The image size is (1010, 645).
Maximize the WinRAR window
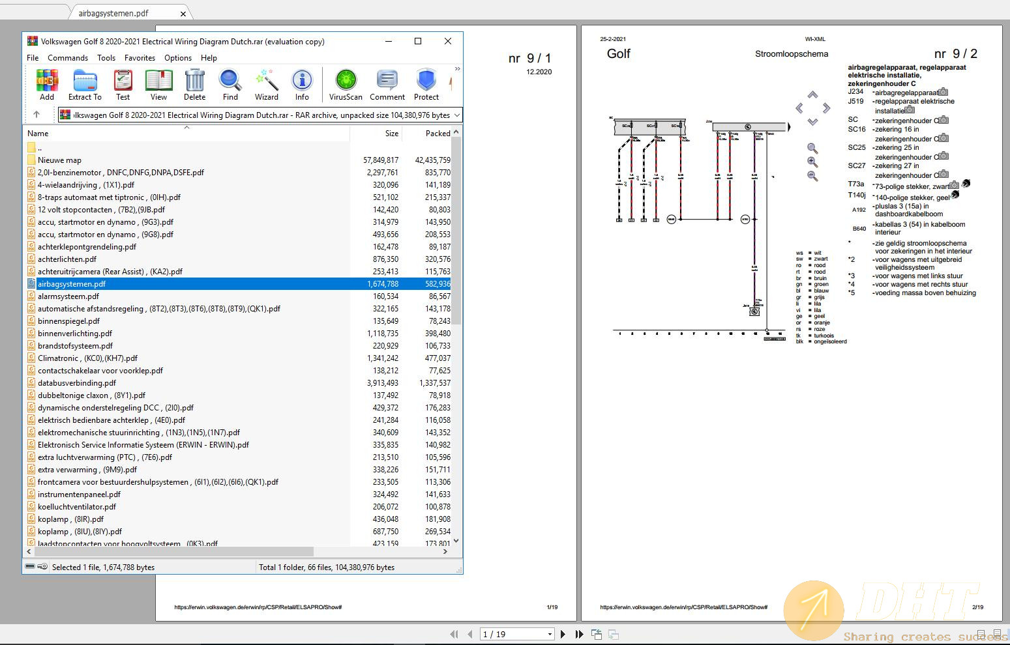[418, 41]
